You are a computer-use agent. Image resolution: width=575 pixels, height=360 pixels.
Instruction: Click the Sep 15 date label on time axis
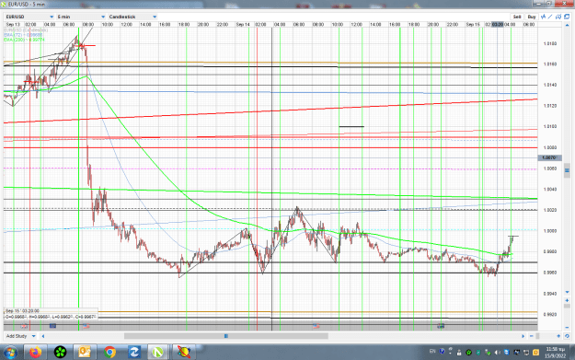tap(473, 25)
